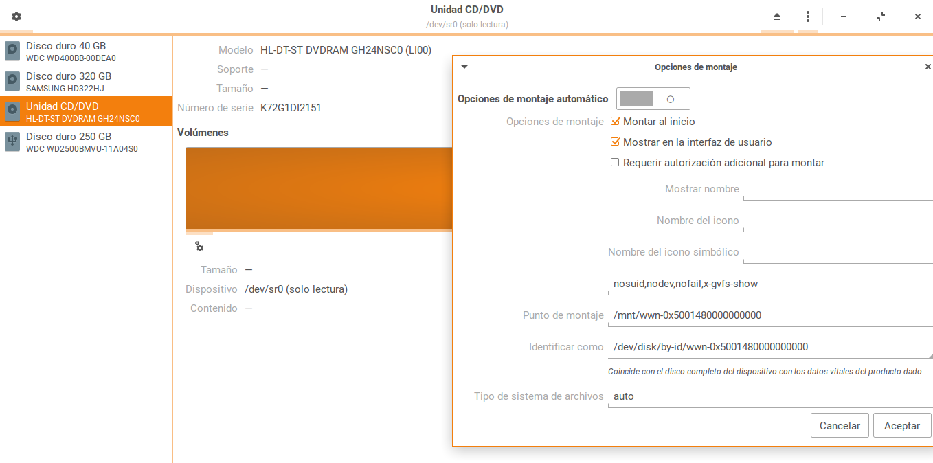Select the Disco duro 40 GB drive icon
This screenshot has height=463, width=933.
[x=12, y=52]
